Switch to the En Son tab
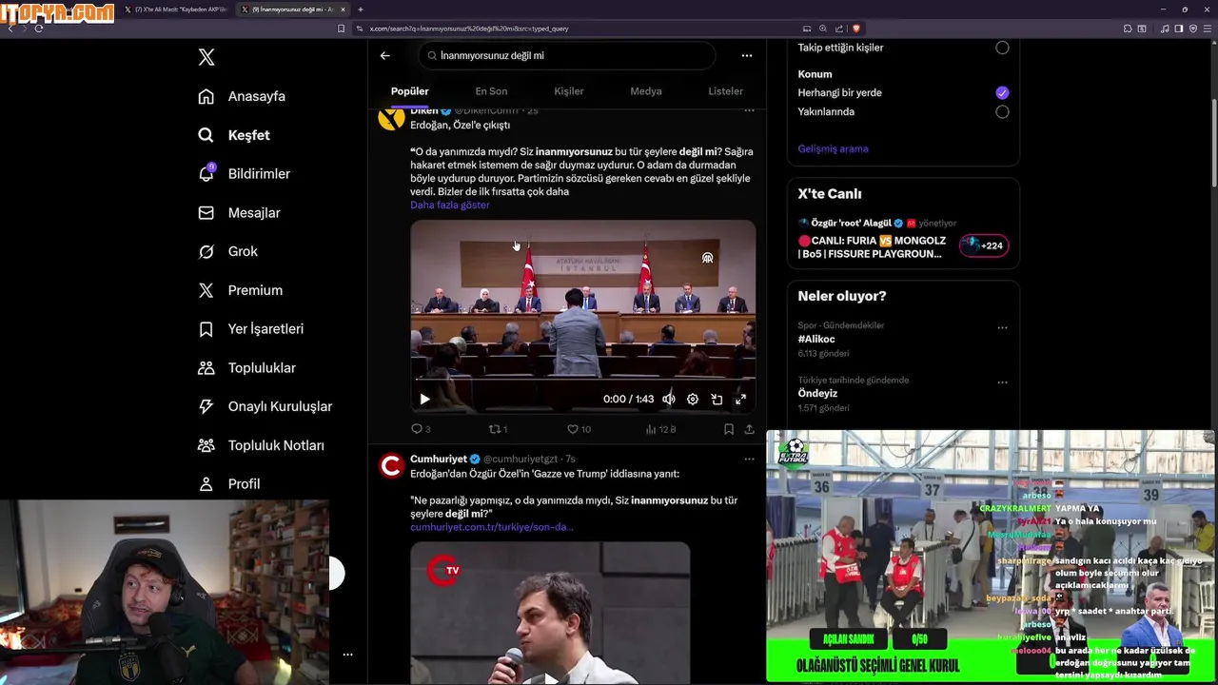Screen dimensions: 1218x685 tap(491, 91)
